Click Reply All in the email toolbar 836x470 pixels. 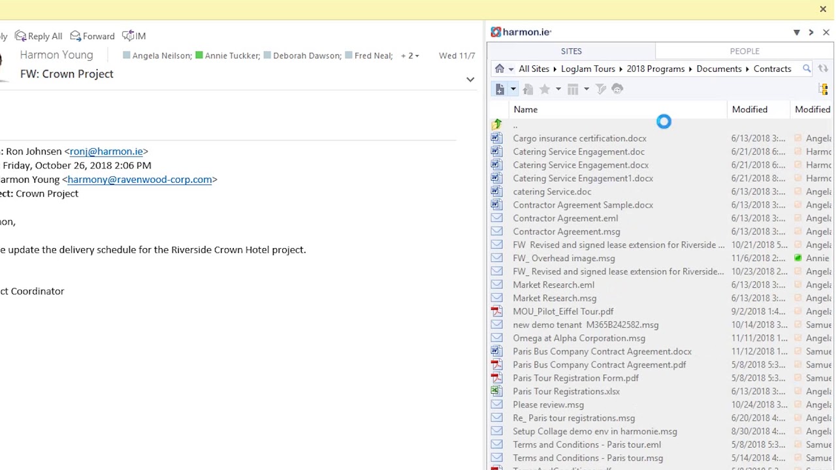pos(39,36)
